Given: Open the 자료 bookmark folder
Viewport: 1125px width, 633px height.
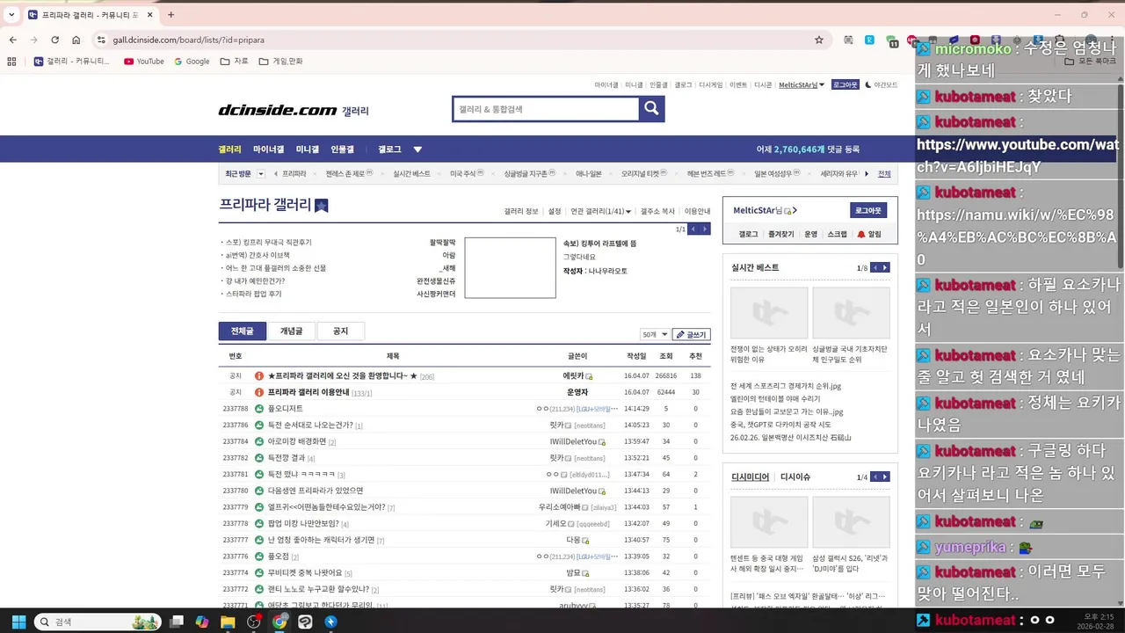Looking at the screenshot, I should coord(235,62).
